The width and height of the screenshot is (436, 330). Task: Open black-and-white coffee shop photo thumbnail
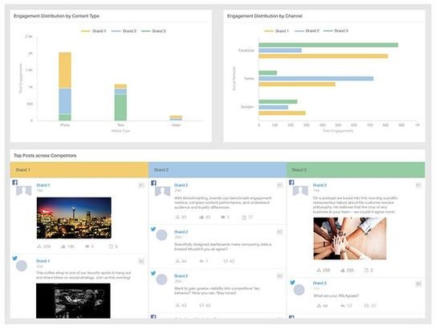click(x=73, y=301)
